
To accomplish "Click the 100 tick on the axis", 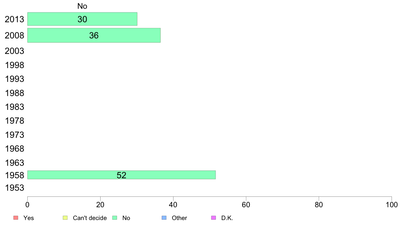I will pos(392,205).
